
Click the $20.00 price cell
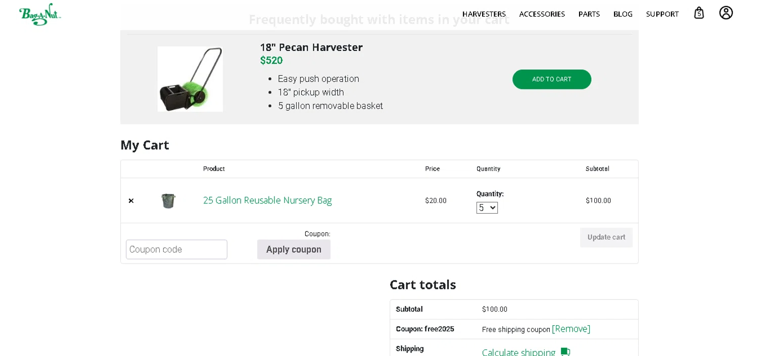436,200
